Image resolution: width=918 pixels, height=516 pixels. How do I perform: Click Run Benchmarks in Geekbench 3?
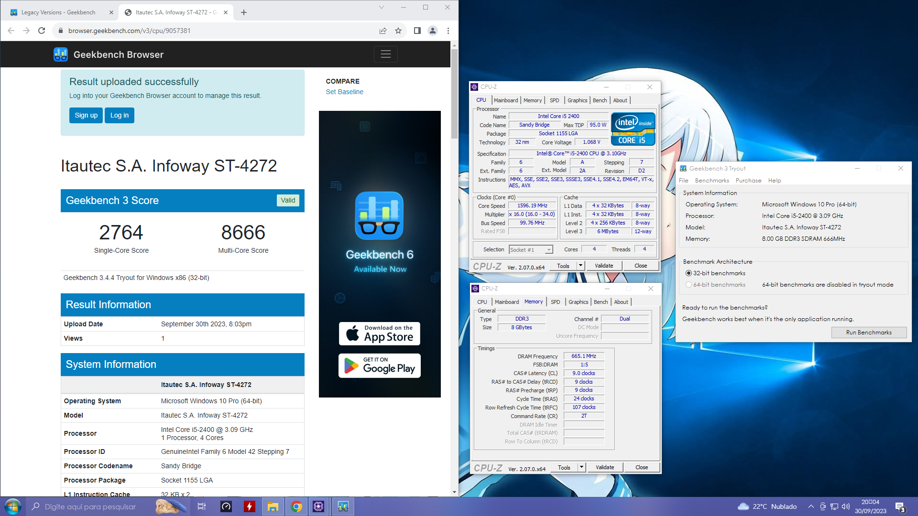tap(869, 333)
